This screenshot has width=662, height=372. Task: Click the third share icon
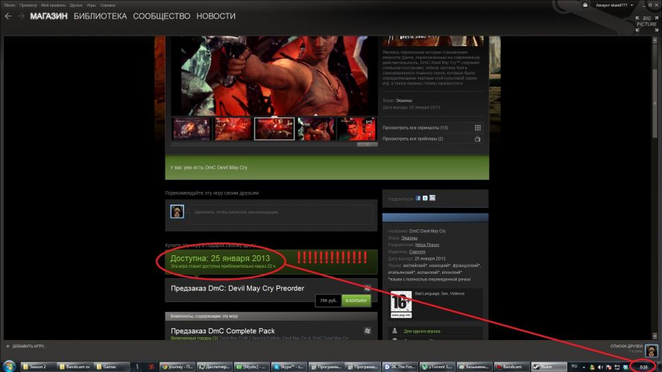(x=432, y=198)
